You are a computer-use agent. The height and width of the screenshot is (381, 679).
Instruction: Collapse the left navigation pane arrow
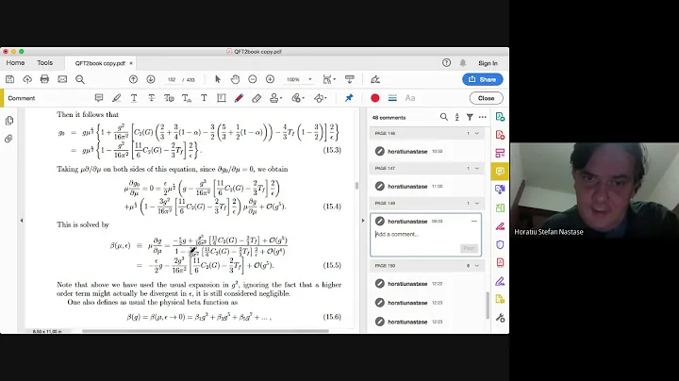[21, 221]
